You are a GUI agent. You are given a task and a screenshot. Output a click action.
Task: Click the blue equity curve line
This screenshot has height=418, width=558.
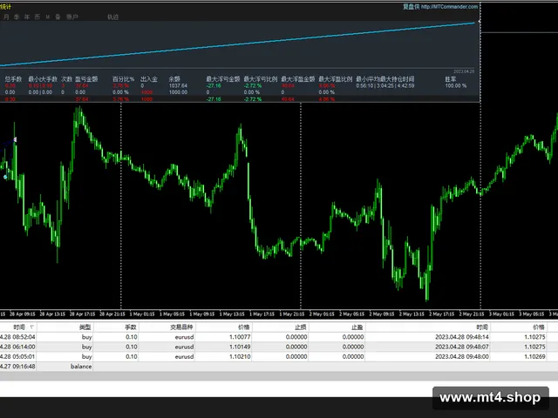pos(238,44)
